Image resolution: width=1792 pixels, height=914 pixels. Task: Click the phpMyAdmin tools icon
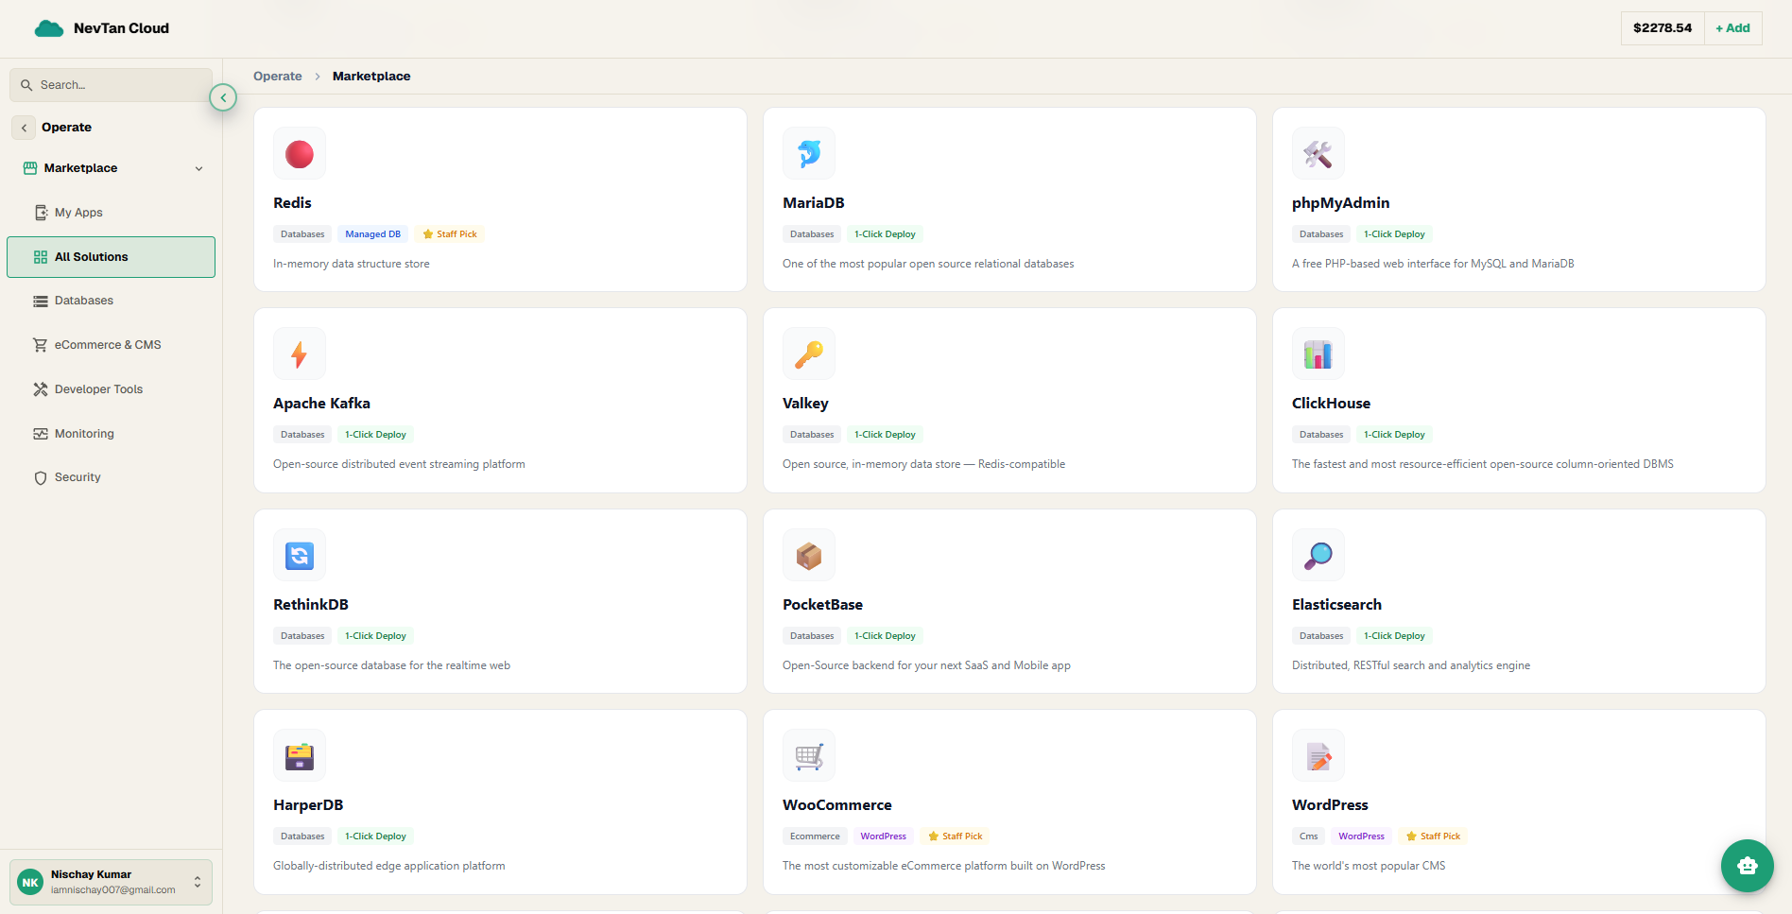tap(1318, 153)
